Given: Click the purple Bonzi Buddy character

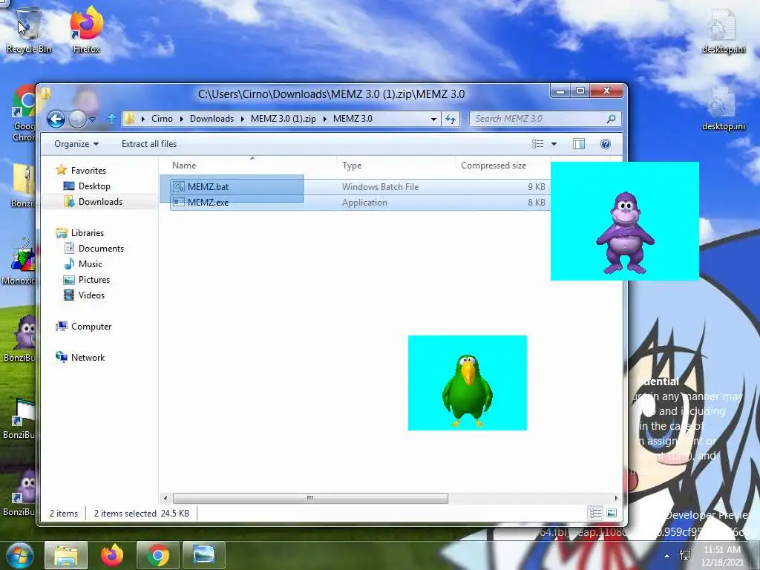Looking at the screenshot, I should (x=625, y=233).
